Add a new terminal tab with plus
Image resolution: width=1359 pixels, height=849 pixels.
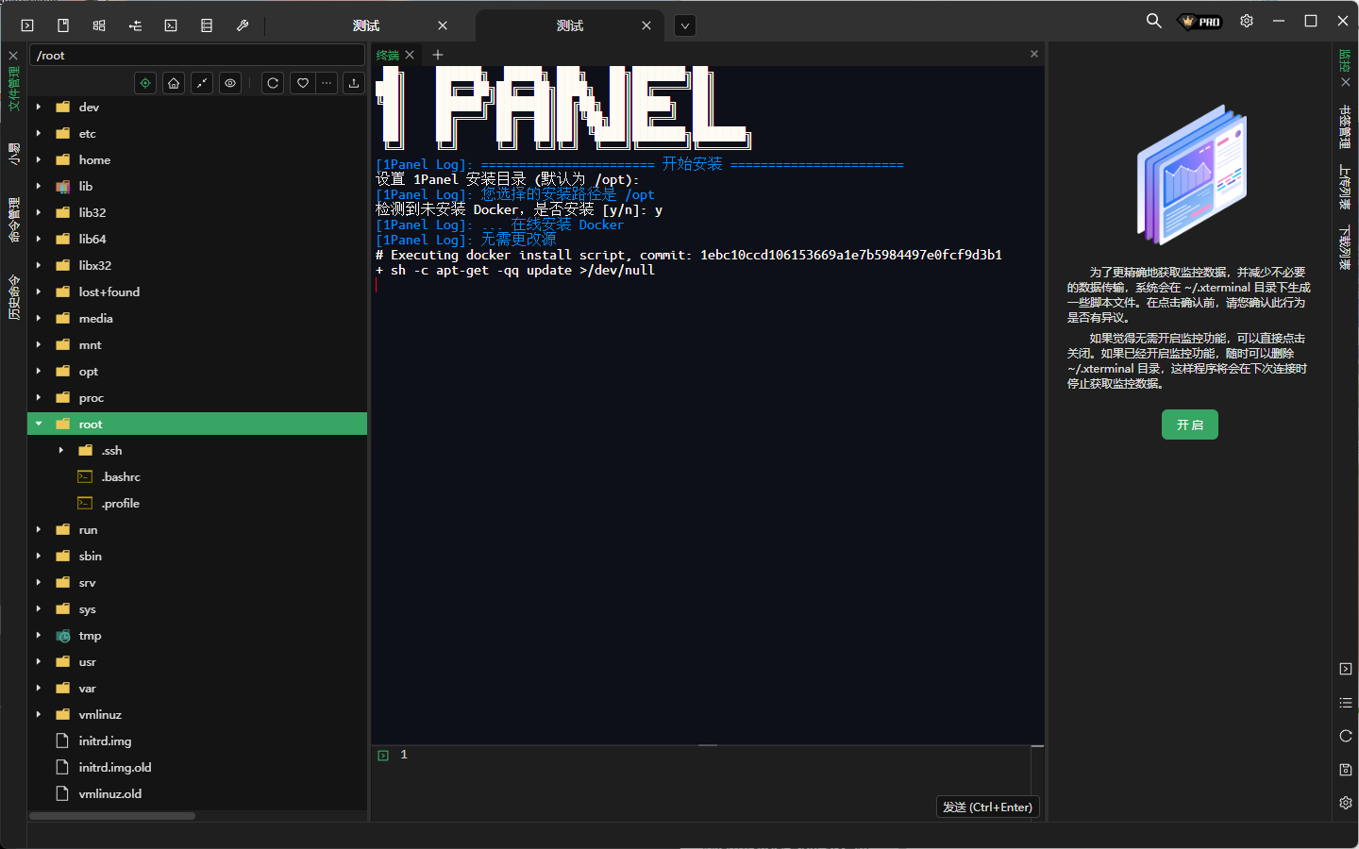click(438, 55)
